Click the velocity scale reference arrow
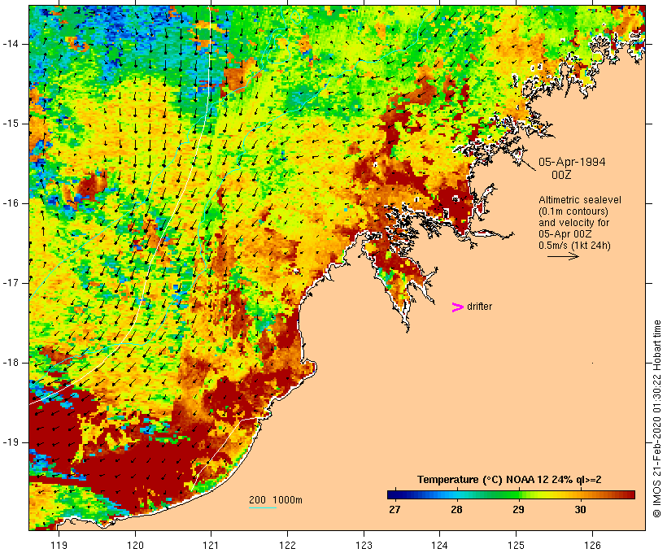667x553 pixels. coord(563,256)
